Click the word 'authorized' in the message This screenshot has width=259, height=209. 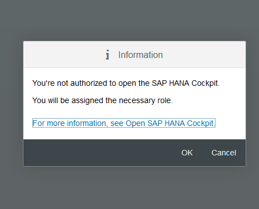click(x=89, y=83)
